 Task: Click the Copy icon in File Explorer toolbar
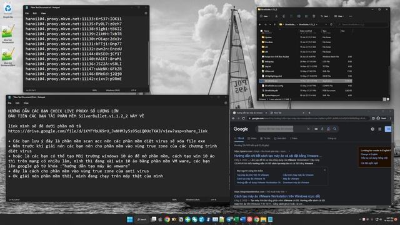point(284,16)
